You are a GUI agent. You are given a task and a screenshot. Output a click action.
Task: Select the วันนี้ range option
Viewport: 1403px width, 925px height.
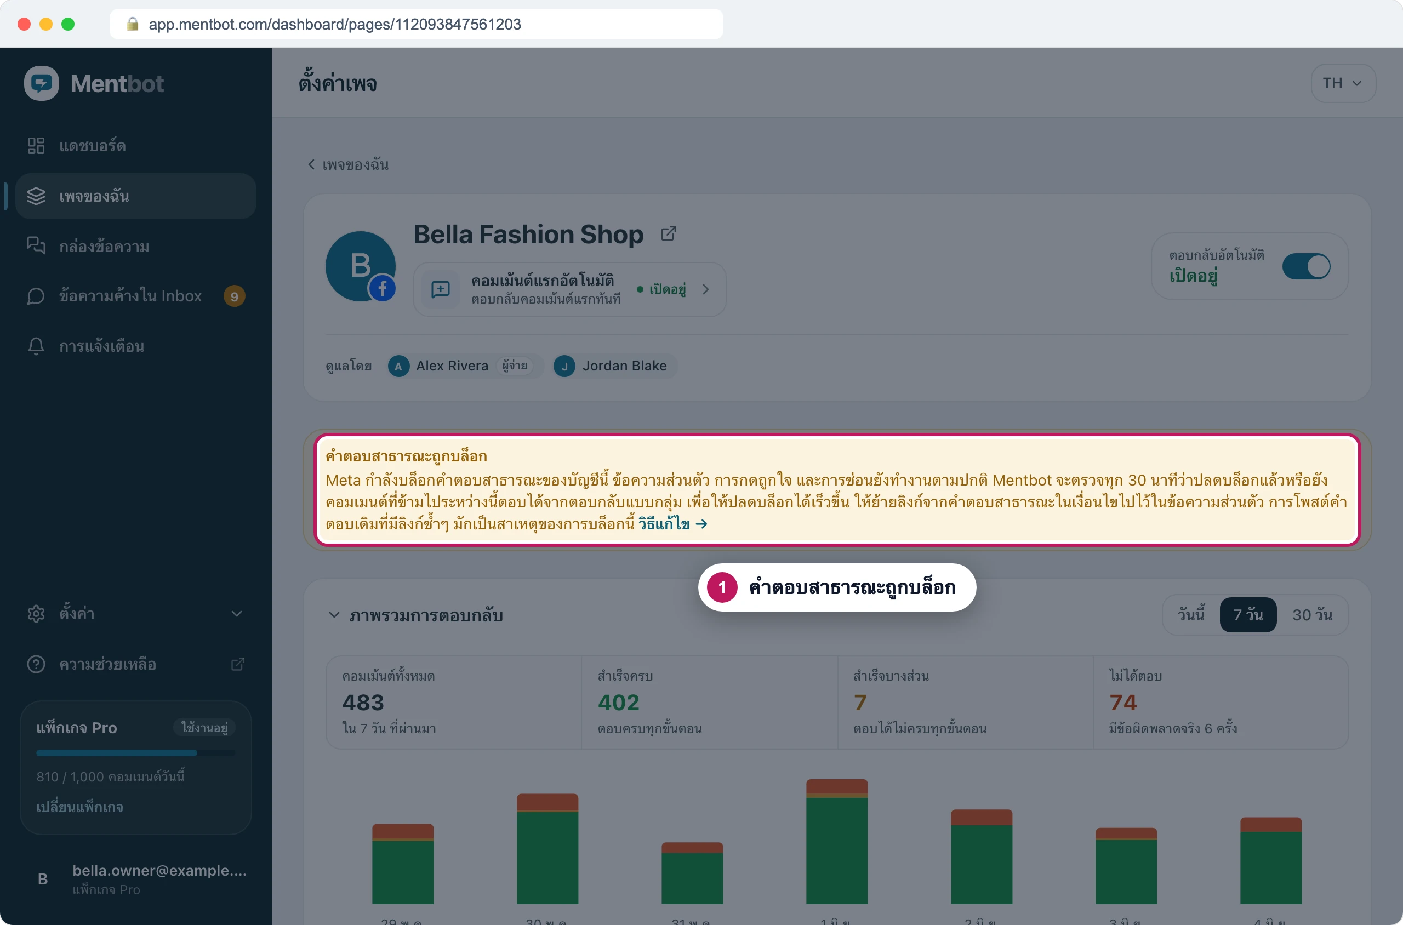(1190, 615)
